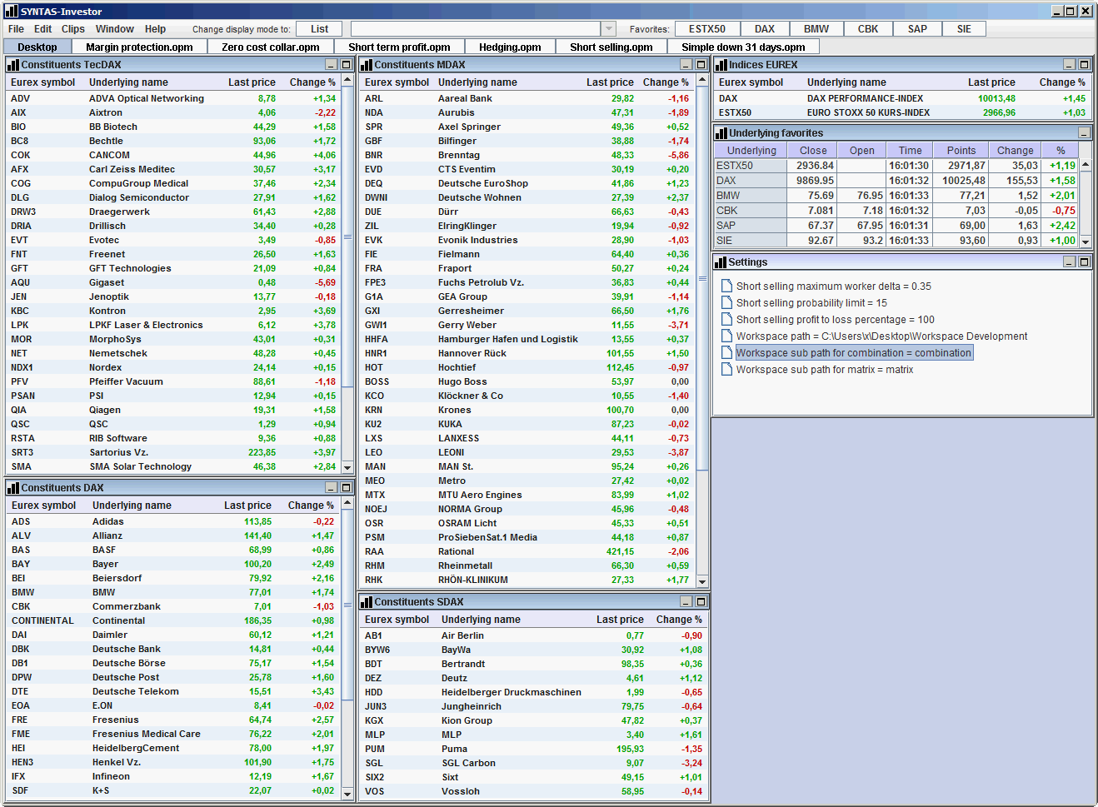Image resolution: width=1098 pixels, height=807 pixels.
Task: Select the Hamburger Hafen und Logistik row
Action: click(x=527, y=339)
